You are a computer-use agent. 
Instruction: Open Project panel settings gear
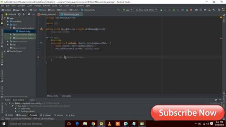point(29,14)
